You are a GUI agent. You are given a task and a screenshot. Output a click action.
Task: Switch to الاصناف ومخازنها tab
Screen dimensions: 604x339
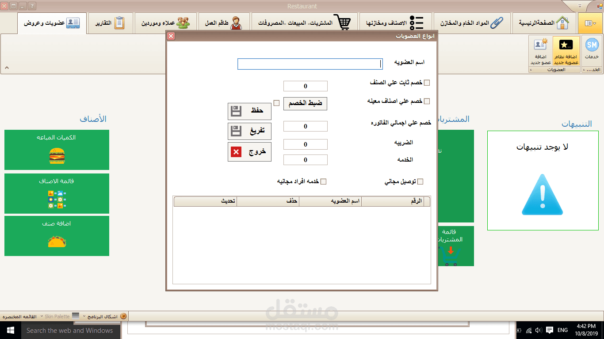[x=396, y=23]
